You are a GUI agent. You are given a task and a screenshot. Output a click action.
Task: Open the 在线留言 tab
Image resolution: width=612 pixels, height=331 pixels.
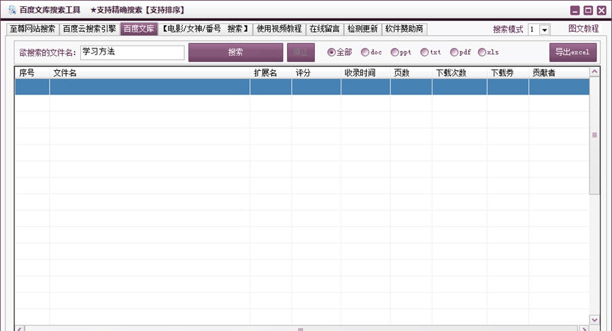[x=324, y=29]
